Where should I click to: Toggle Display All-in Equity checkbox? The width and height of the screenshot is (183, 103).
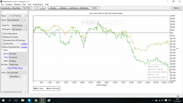pyautogui.click(x=3, y=37)
